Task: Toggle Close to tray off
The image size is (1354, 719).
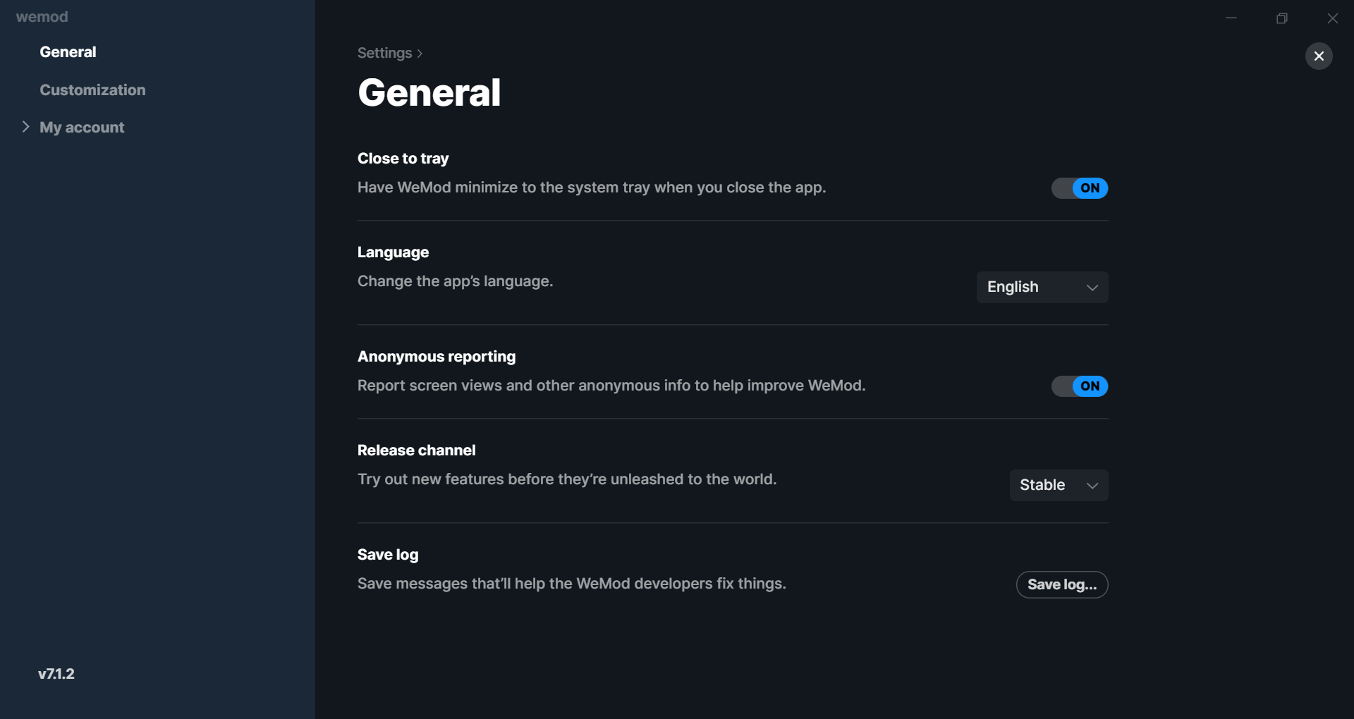Action: (1080, 188)
